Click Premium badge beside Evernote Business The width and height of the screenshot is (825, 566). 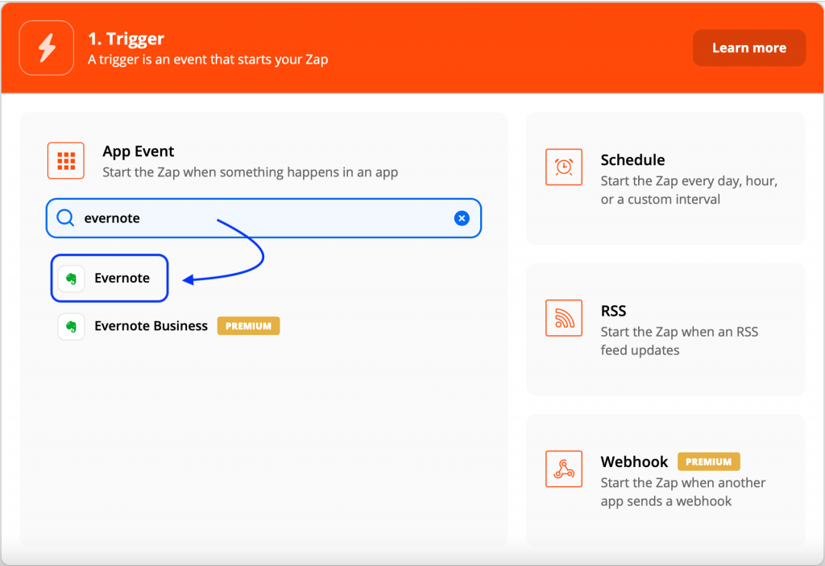(x=248, y=326)
